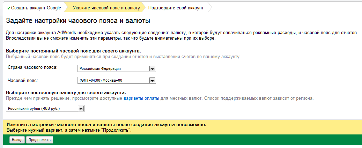Click the Часовой пояс label

pyautogui.click(x=22, y=80)
